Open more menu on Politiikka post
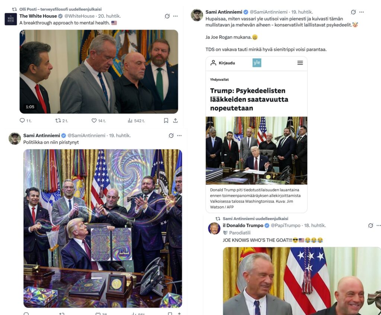Viewport: 381px width, 315px height. tap(179, 135)
